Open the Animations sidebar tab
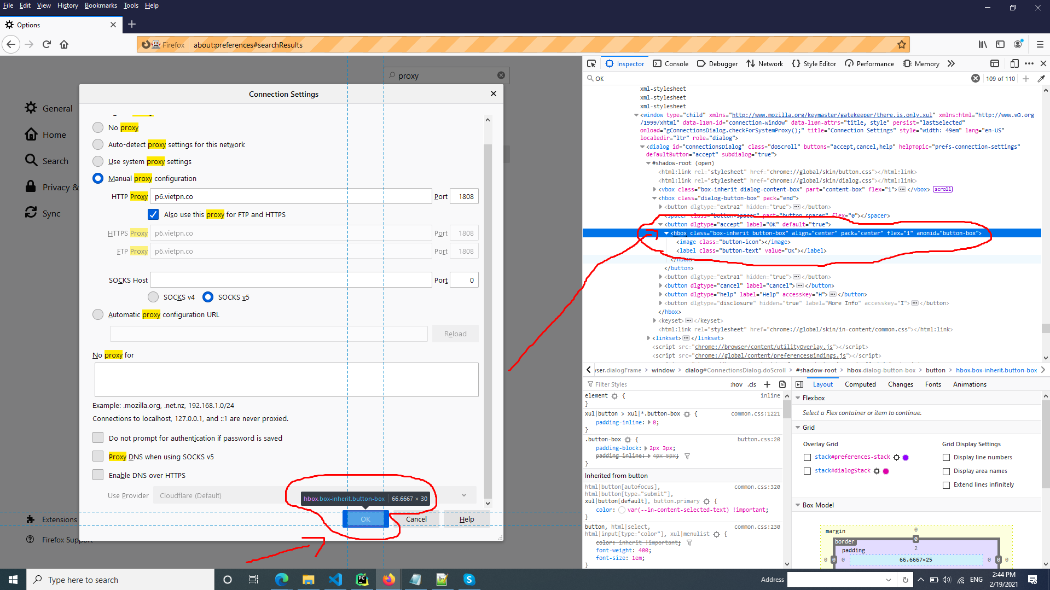Image resolution: width=1050 pixels, height=590 pixels. pyautogui.click(x=970, y=384)
